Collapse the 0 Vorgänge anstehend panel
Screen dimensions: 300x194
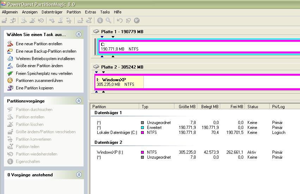79,175
